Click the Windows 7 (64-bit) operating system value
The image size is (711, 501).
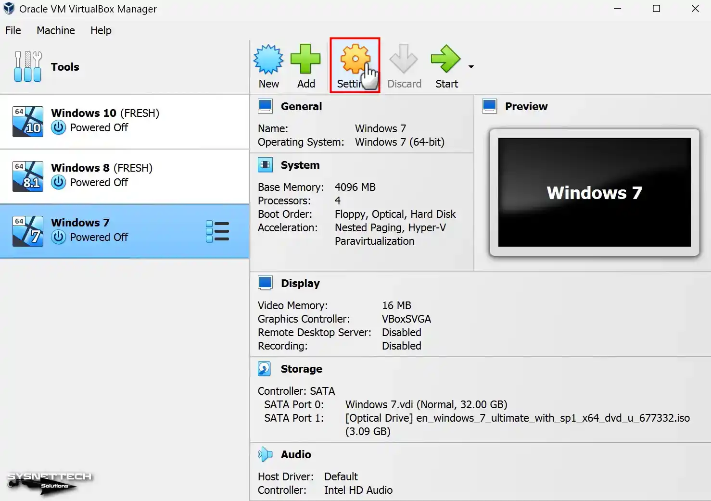(x=400, y=142)
